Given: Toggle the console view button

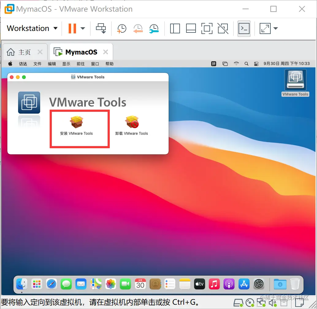Looking at the screenshot, I should point(244,28).
